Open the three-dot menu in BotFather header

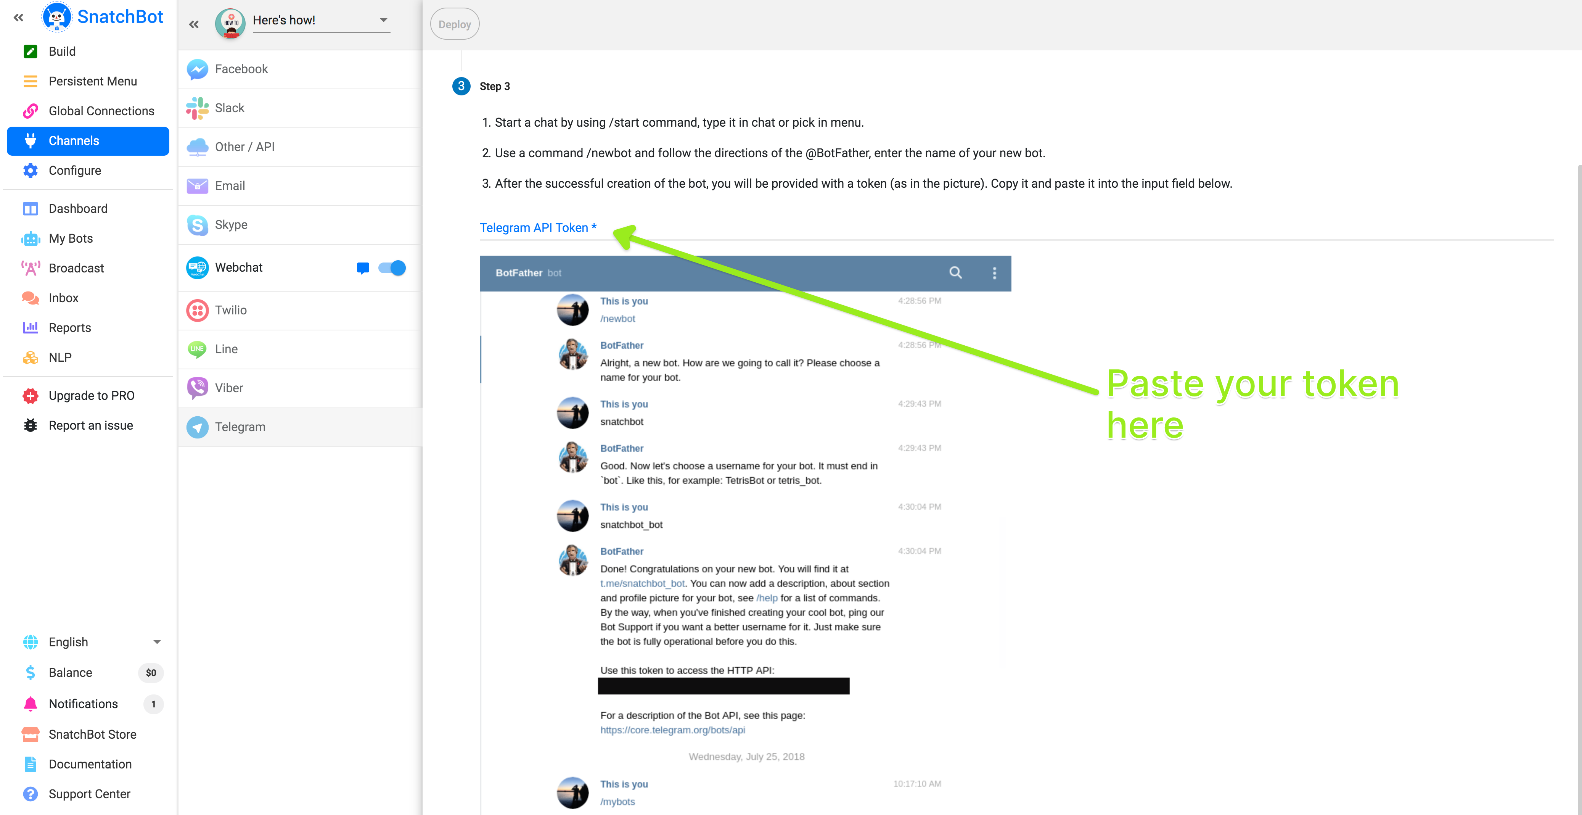(x=994, y=273)
